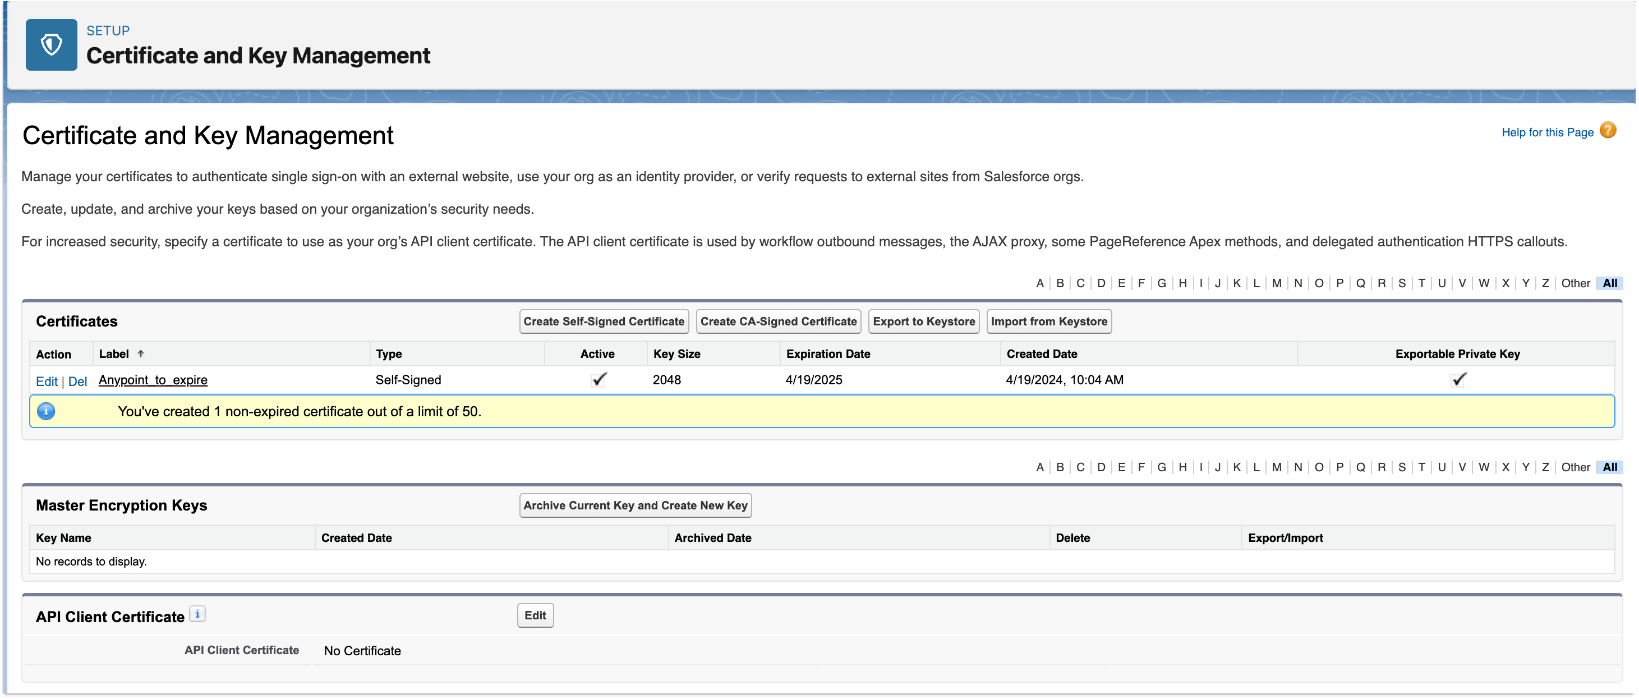1639x699 pixels.
Task: Open Help for this Page link
Action: (x=1547, y=132)
